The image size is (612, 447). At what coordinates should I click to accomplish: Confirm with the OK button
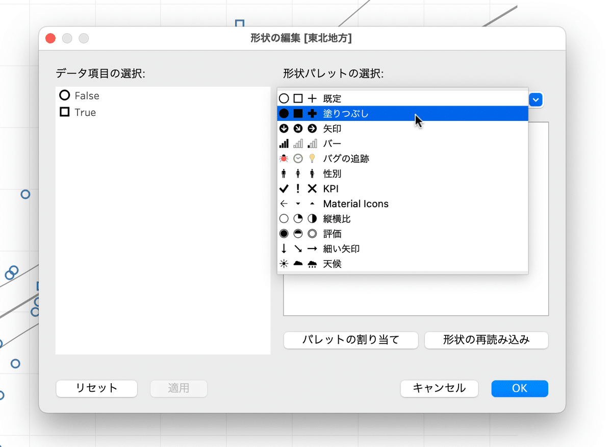(x=520, y=388)
